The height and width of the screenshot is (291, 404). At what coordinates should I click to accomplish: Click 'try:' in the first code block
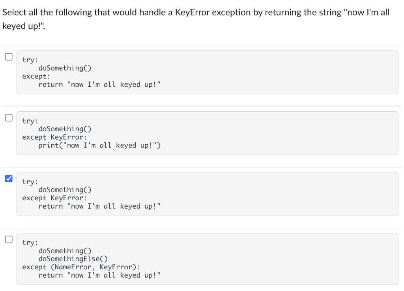coord(30,60)
